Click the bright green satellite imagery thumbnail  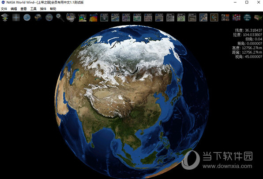tap(181, 18)
